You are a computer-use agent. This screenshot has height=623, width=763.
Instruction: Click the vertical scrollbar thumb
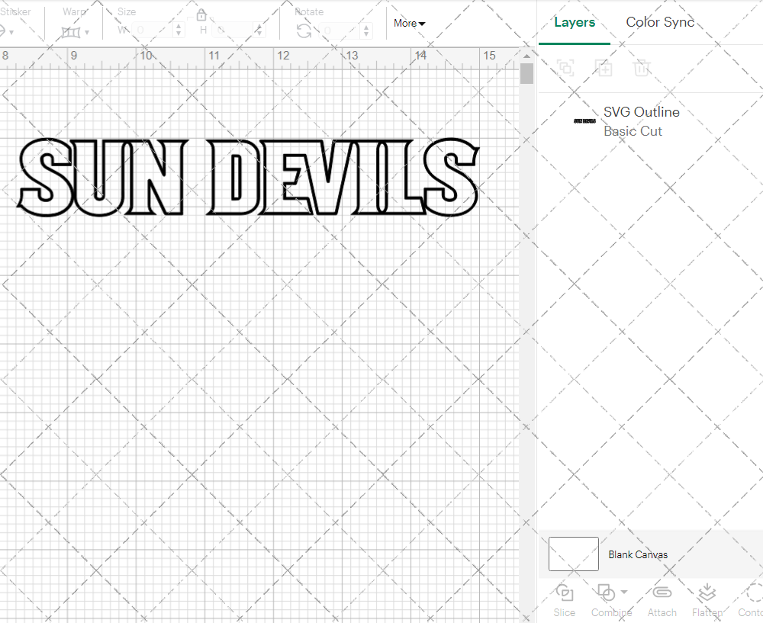tap(526, 73)
